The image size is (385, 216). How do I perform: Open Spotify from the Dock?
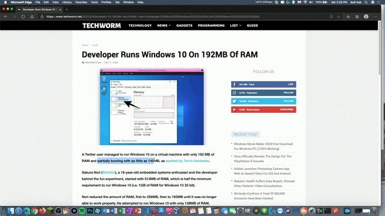[x=82, y=211]
